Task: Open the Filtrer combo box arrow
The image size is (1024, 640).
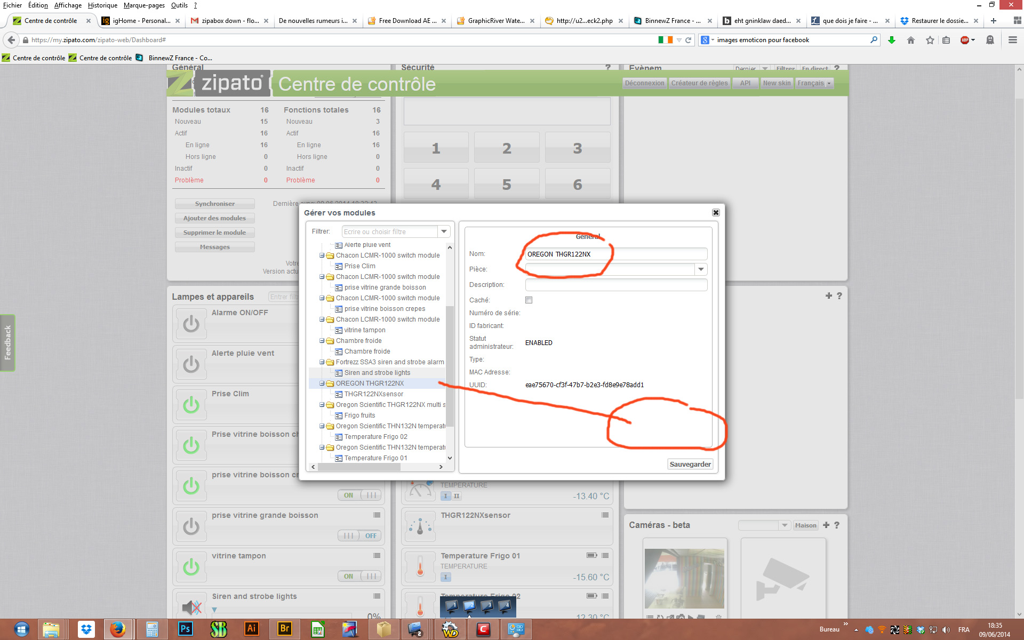Action: [x=443, y=231]
